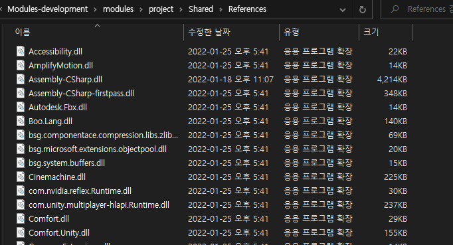
Task: Click the Assembly-CSharp.dll file icon
Action: click(x=21, y=79)
